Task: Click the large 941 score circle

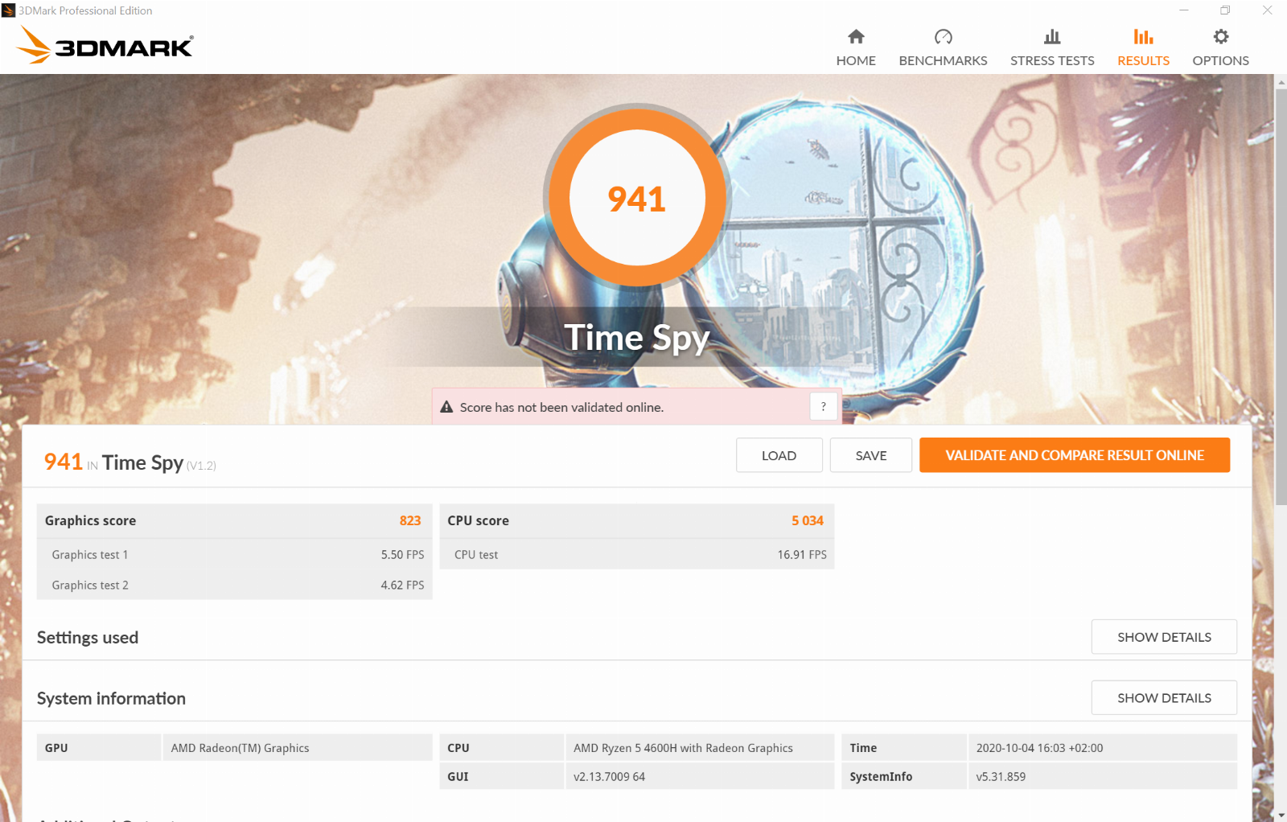Action: [637, 198]
